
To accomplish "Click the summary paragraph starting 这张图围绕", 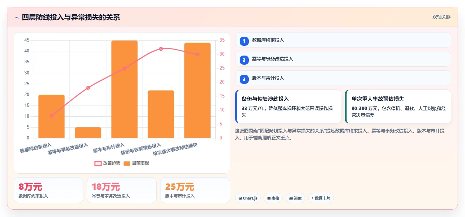I will pos(340,134).
